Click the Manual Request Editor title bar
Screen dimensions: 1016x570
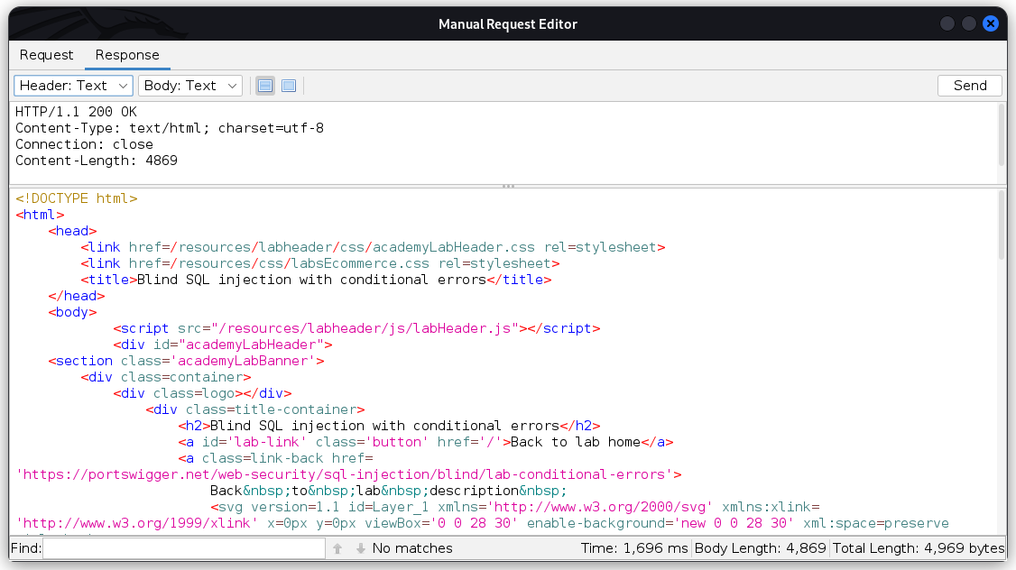[508, 23]
